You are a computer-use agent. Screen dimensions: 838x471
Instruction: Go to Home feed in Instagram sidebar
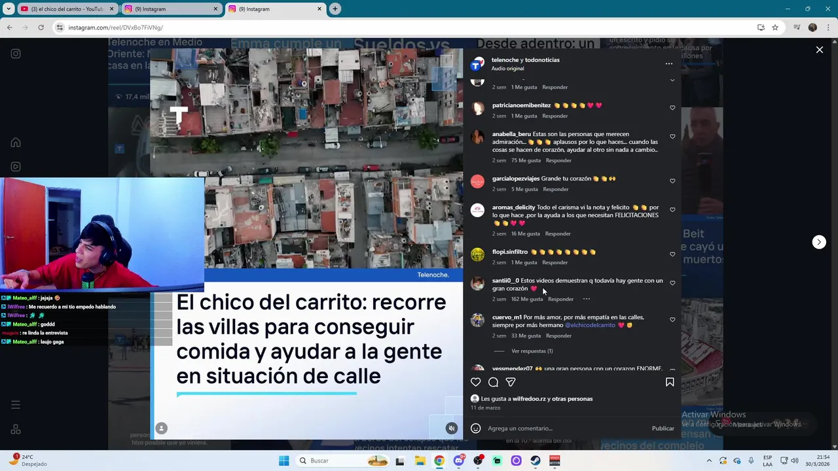pos(16,143)
